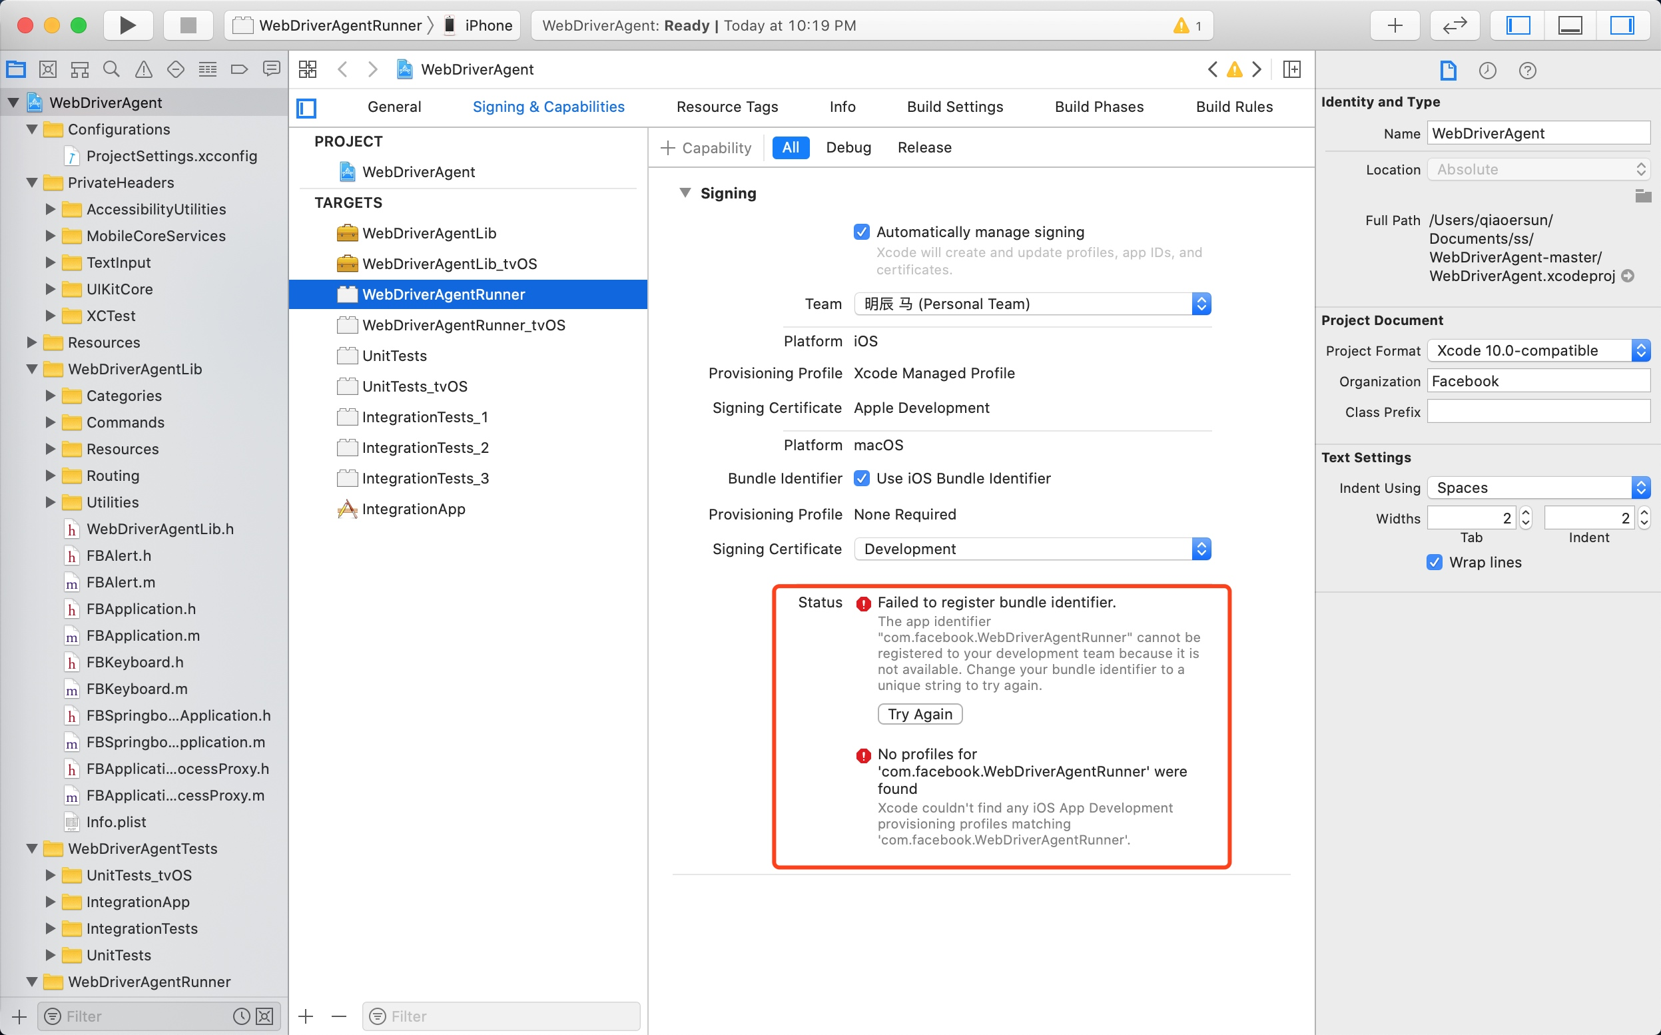Show the Source Control navigator
1661x1035 pixels.
[x=47, y=69]
